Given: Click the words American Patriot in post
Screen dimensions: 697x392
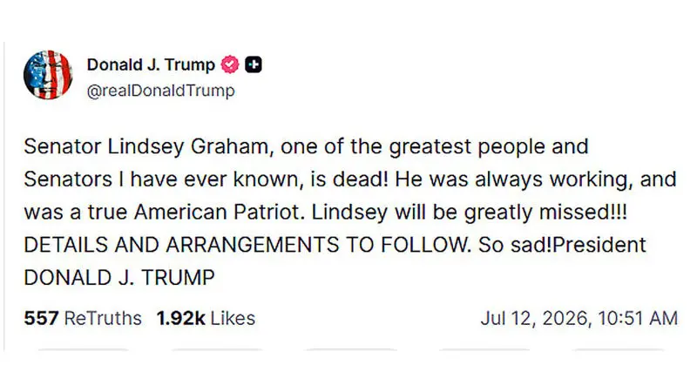Looking at the screenshot, I should tap(220, 212).
